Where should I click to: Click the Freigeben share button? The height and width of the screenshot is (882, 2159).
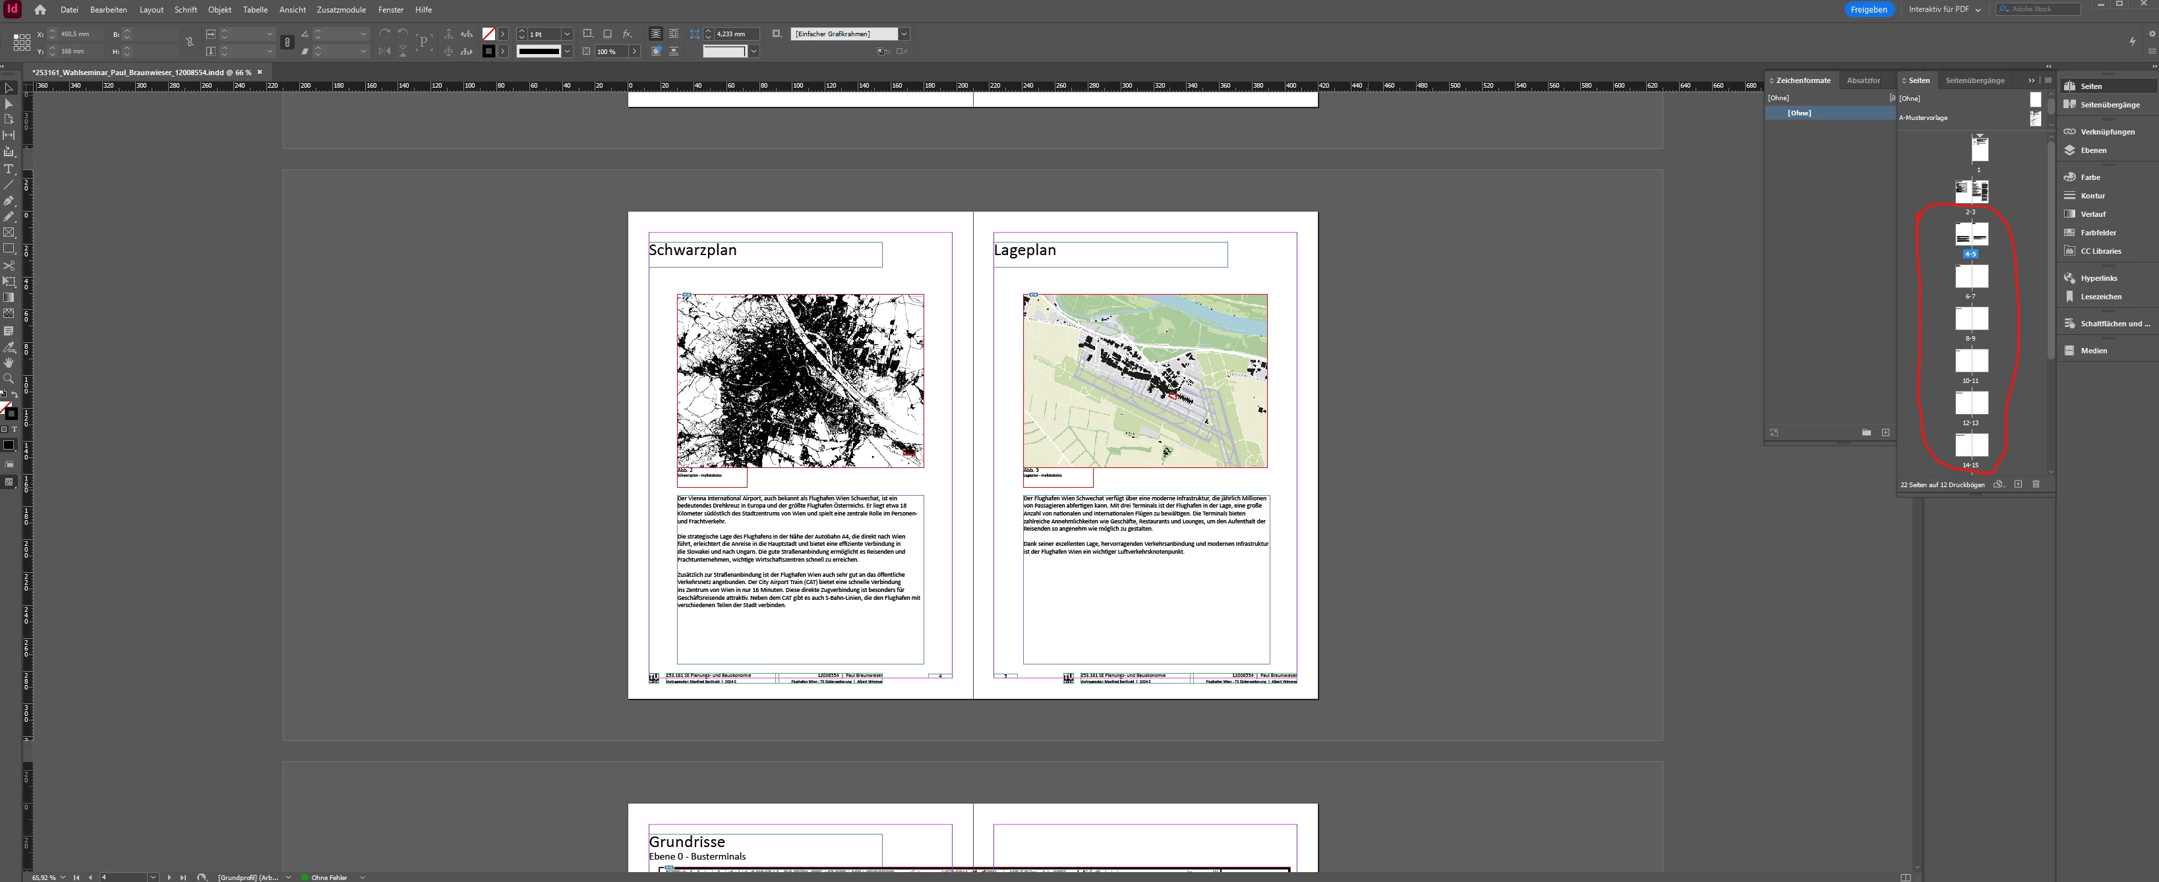pos(1868,9)
